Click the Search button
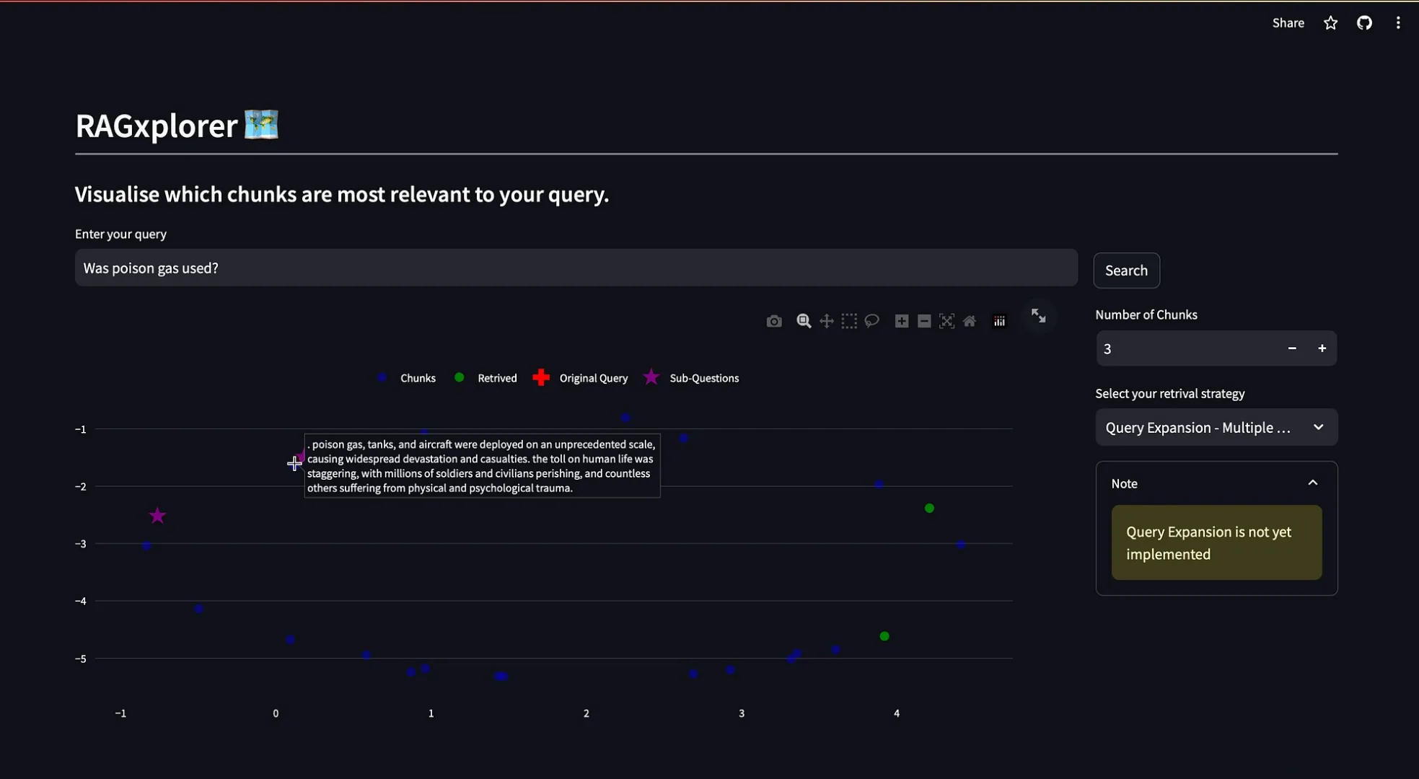 point(1126,270)
